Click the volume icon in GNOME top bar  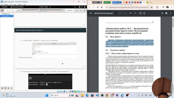[82, 7]
